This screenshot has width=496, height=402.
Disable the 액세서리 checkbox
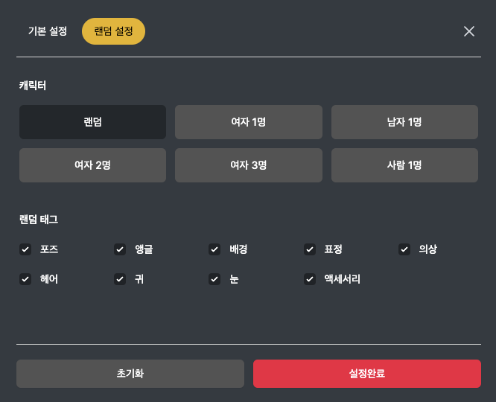310,279
